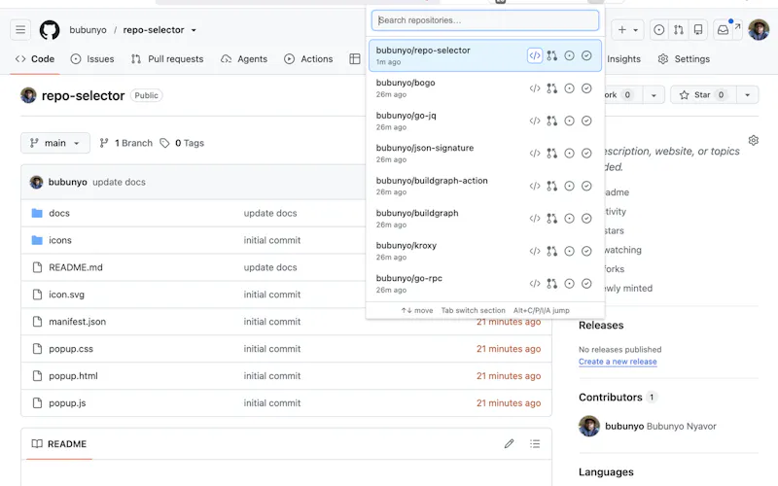The height and width of the screenshot is (486, 778).
Task: Switch to the Settings tab
Action: coord(684,59)
